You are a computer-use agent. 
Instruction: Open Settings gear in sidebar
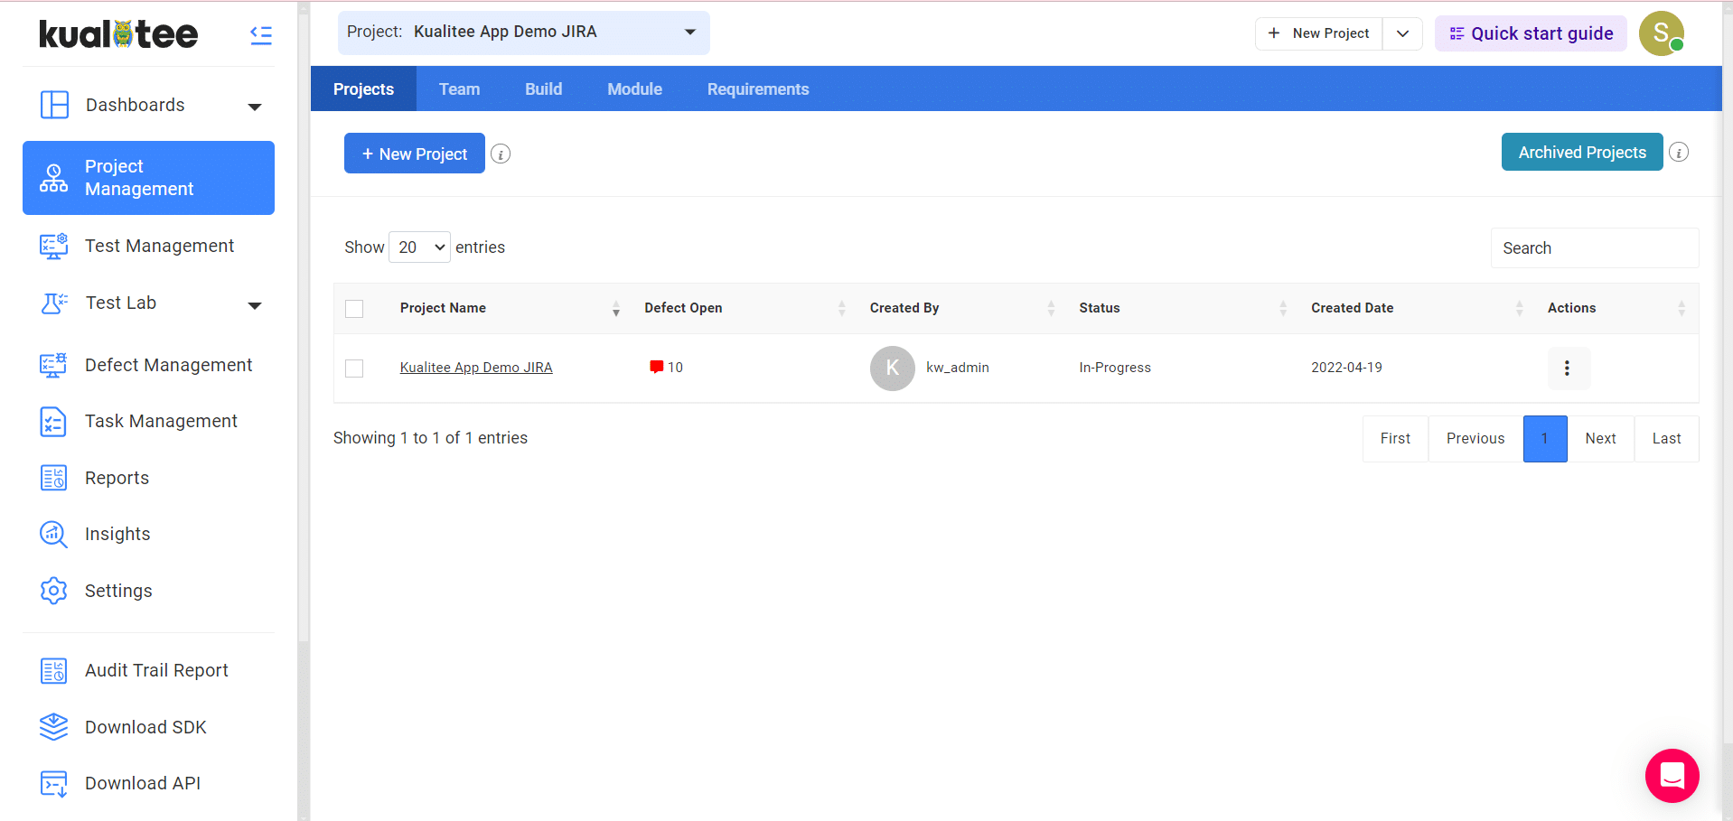click(x=53, y=591)
